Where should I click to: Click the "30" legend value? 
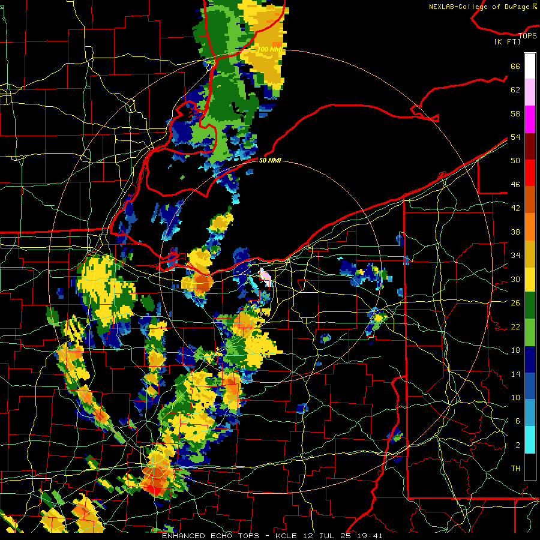point(515,279)
